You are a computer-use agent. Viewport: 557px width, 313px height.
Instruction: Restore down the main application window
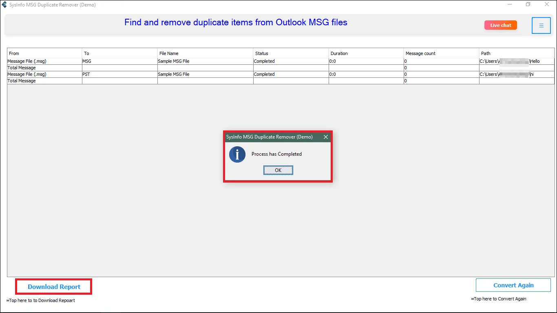point(528,4)
